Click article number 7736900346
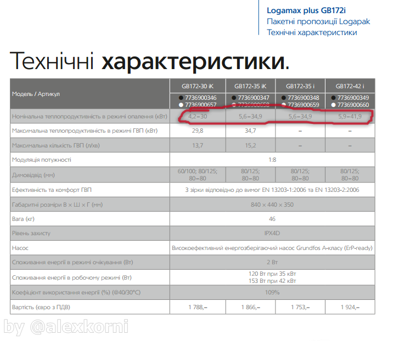This screenshot has height=341, width=399. tap(201, 98)
